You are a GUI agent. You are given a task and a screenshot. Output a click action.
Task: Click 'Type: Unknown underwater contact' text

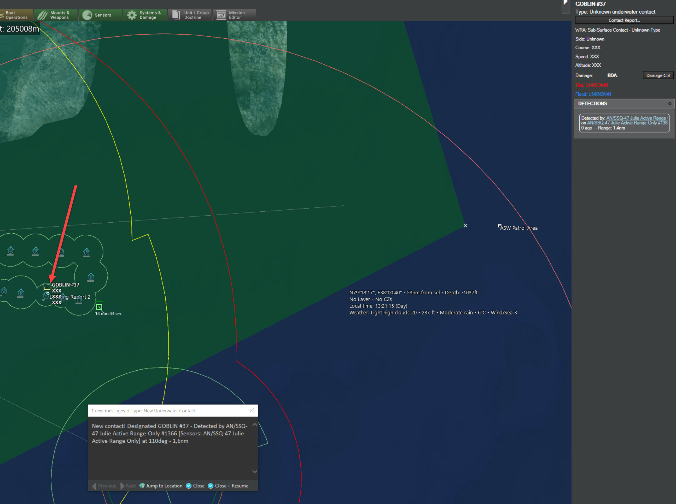[615, 12]
